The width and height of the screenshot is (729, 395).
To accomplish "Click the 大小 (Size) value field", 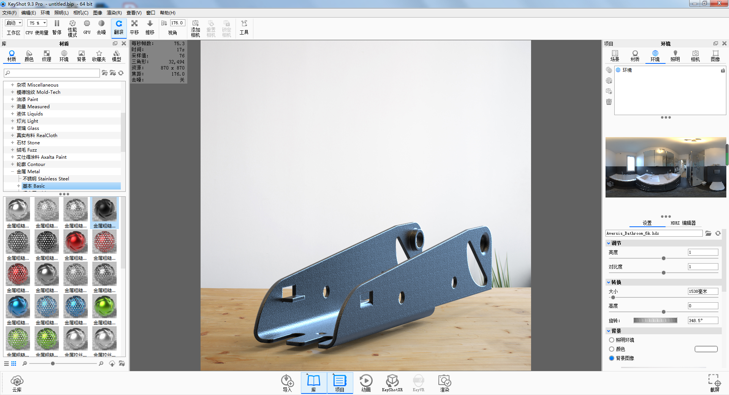I will 703,291.
